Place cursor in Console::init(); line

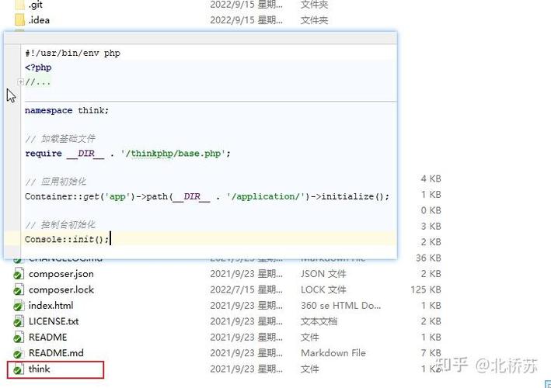pos(67,239)
